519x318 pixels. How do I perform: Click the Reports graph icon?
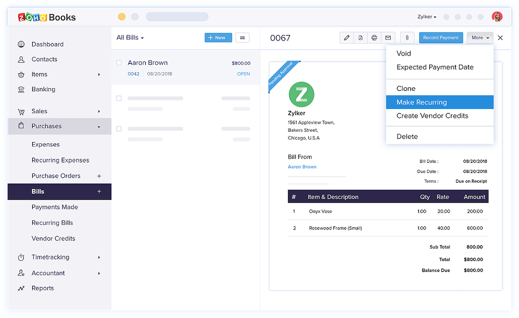click(x=21, y=288)
